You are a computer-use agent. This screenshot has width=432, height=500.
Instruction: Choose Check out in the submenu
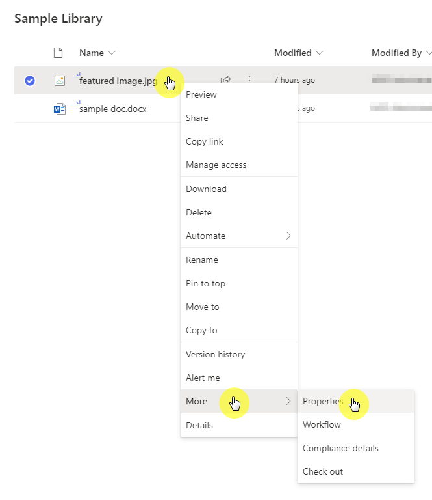356,471
